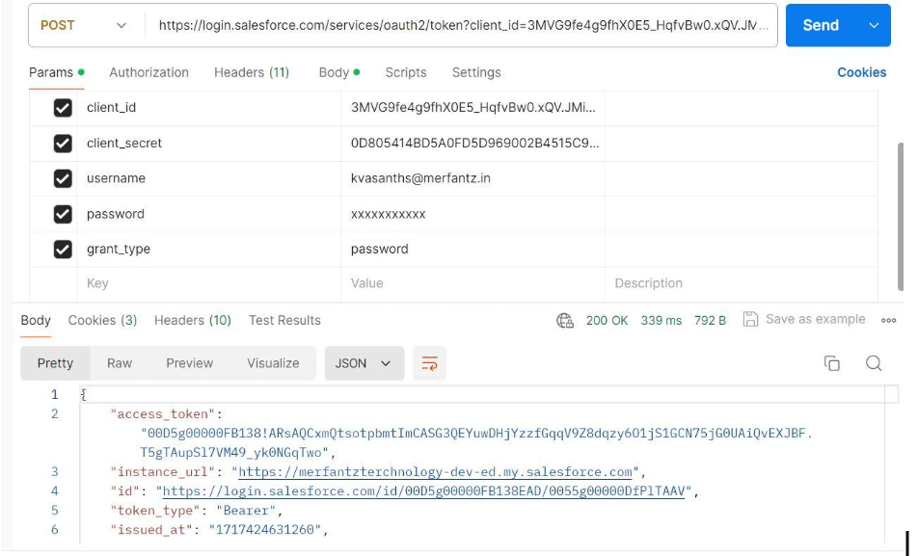Switch to the Visualize view

click(273, 363)
